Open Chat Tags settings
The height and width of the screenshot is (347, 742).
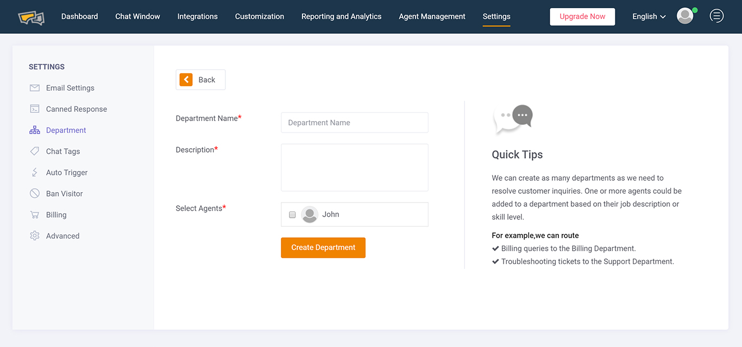click(63, 152)
